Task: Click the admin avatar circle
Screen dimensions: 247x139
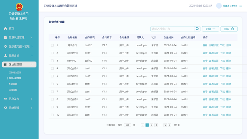Action: tap(219, 6)
